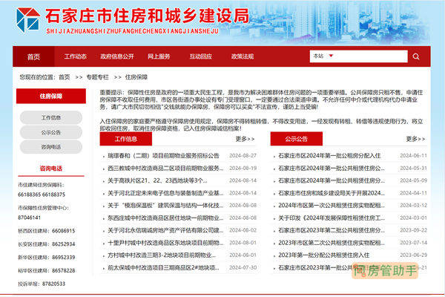Open 方村城中村改造三期3-2地块 notice
The width and height of the screenshot is (445, 297).
tap(162, 255)
